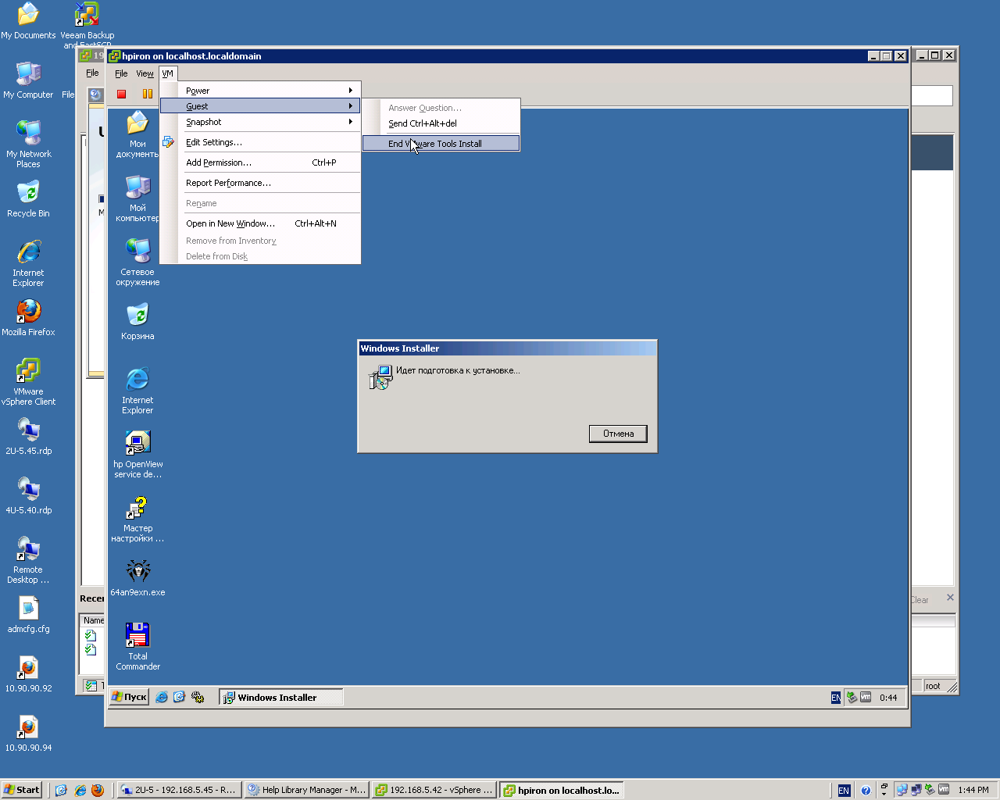Select the My Computer icon on host desktop
The height and width of the screenshot is (800, 1000).
coord(28,80)
